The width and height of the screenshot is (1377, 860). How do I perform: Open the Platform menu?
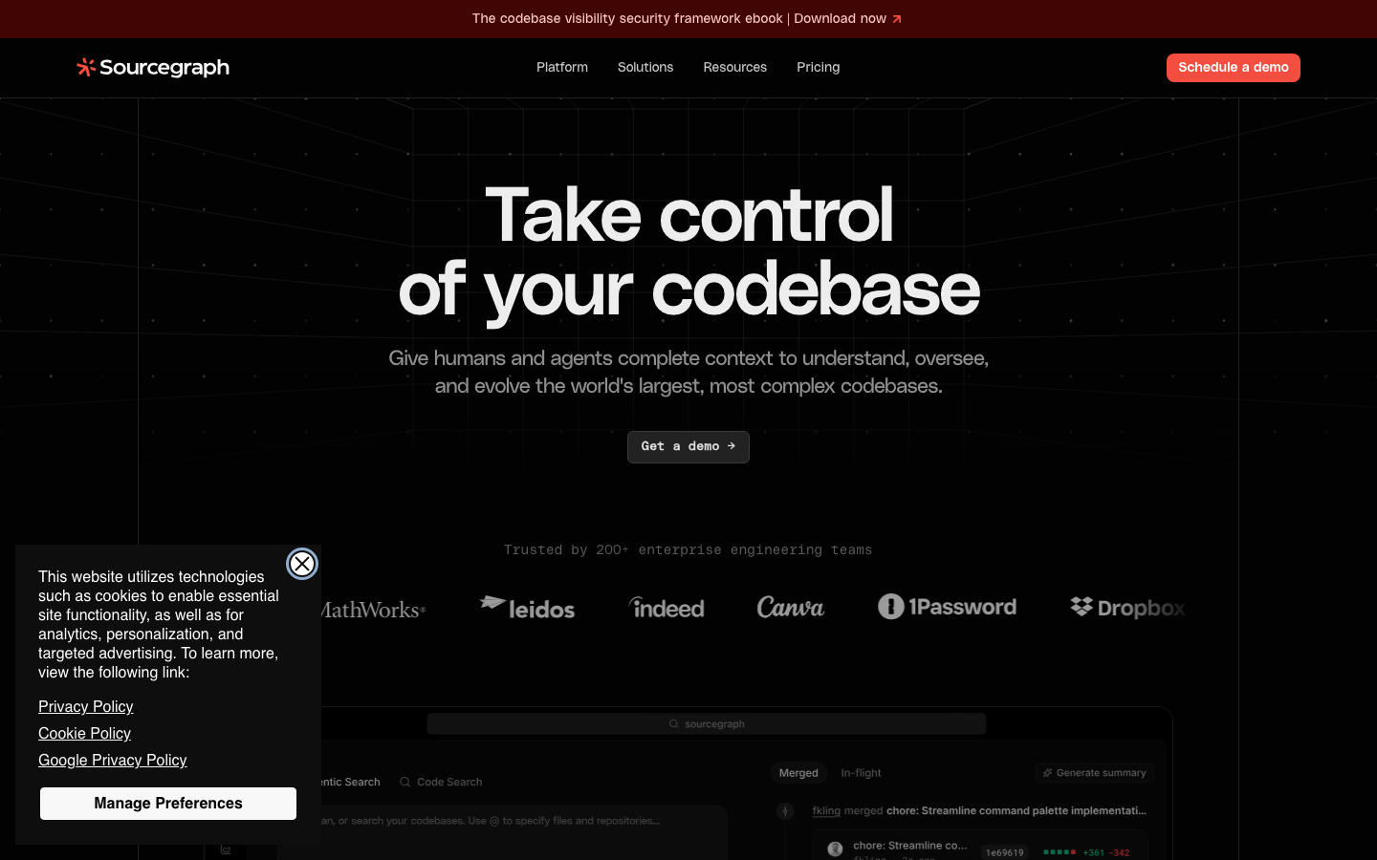pyautogui.click(x=562, y=67)
